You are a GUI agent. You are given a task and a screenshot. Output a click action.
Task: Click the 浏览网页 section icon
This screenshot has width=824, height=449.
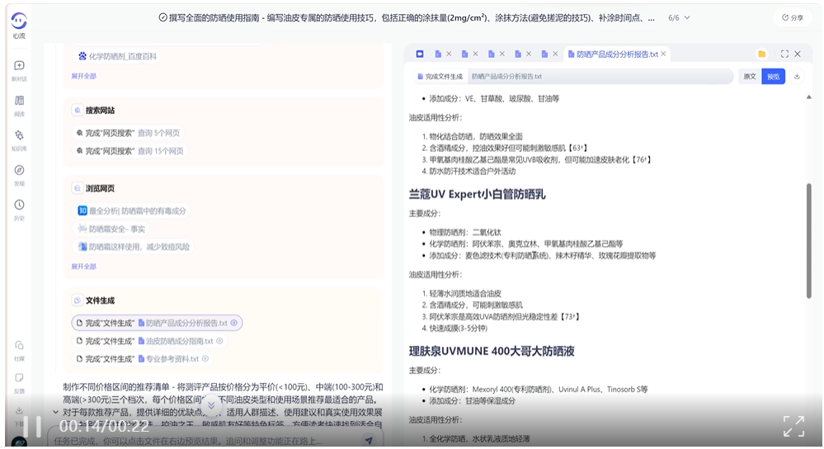point(78,188)
